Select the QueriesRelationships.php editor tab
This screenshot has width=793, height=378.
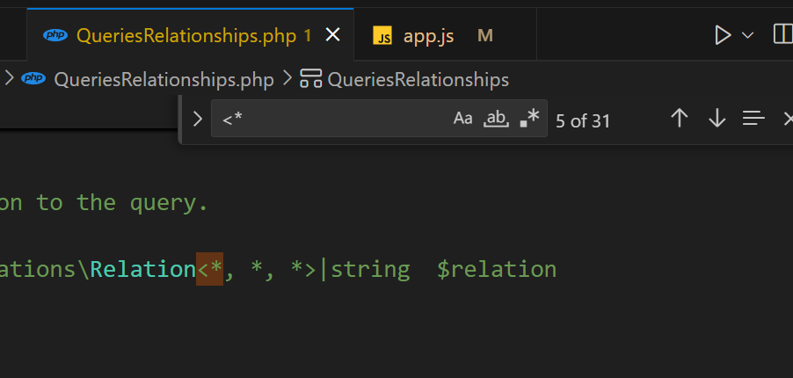point(185,35)
